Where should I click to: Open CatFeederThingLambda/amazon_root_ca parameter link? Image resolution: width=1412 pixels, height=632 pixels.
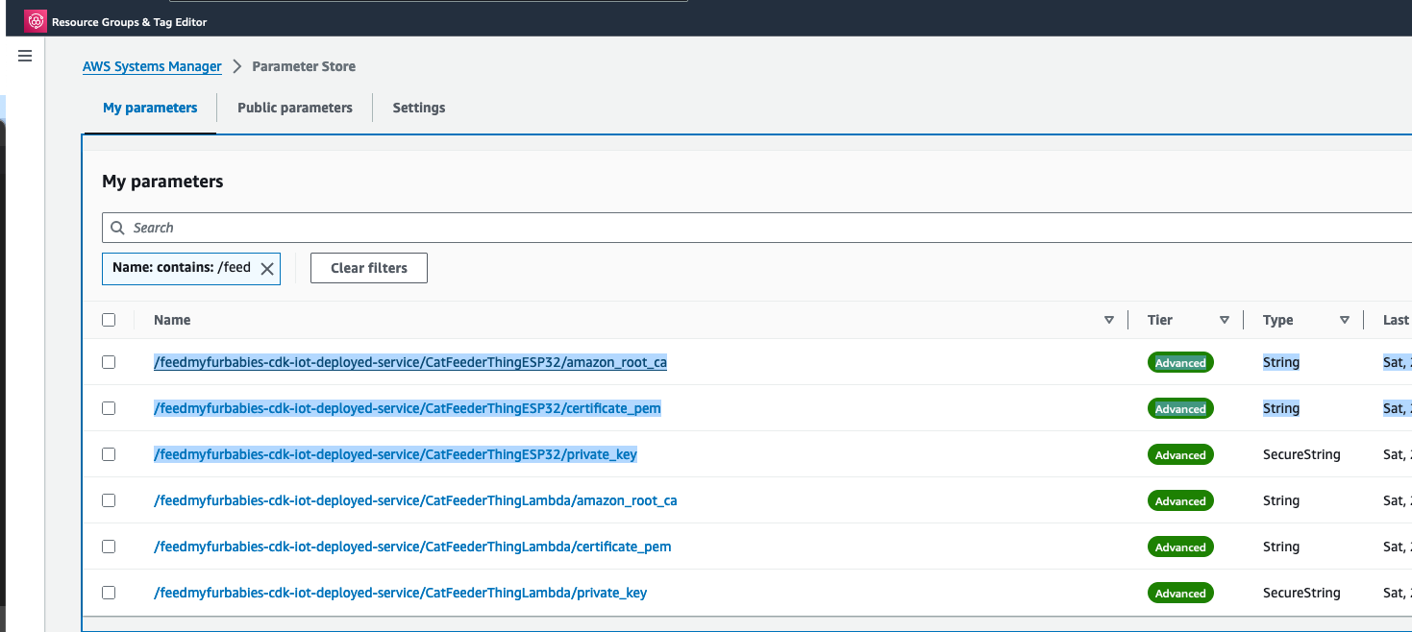pyautogui.click(x=415, y=500)
